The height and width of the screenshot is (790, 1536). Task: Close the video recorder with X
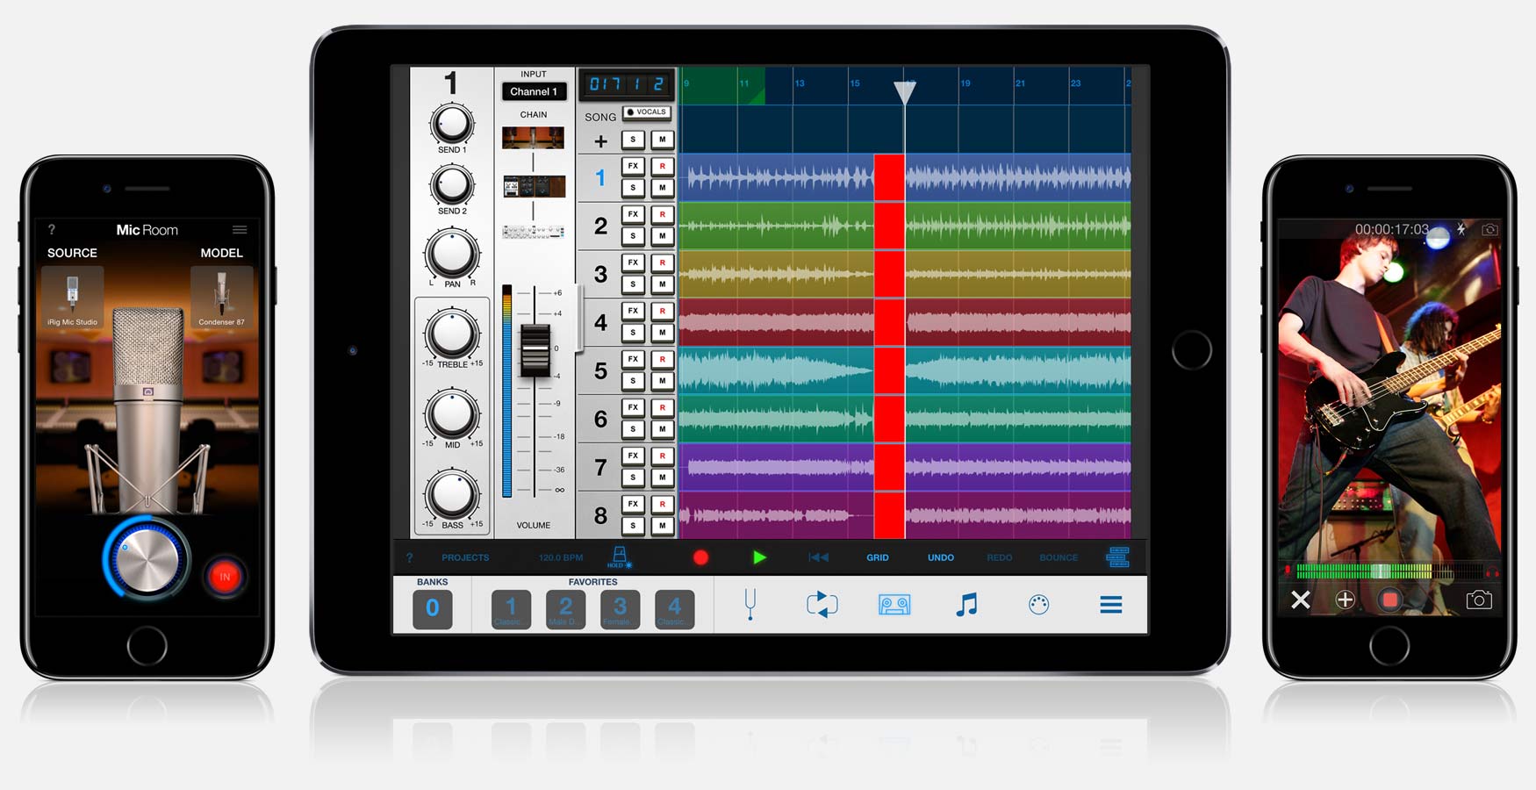tap(1301, 600)
